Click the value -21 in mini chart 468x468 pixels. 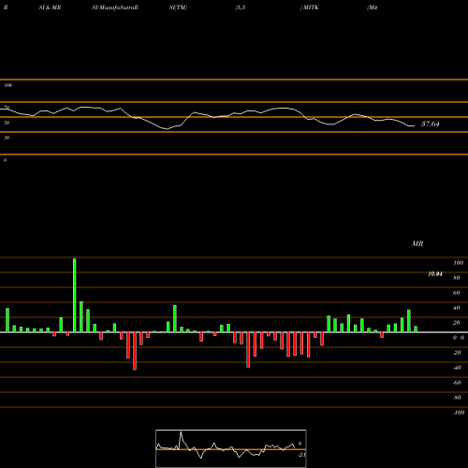tap(301, 455)
